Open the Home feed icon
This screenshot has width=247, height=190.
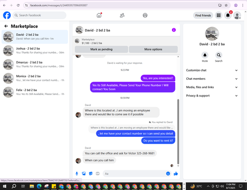99,15
